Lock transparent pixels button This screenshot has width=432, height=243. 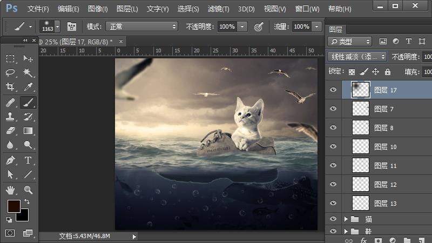coord(352,72)
